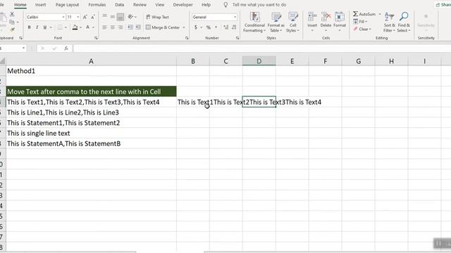Switch to the Insert tab

(x=40, y=5)
